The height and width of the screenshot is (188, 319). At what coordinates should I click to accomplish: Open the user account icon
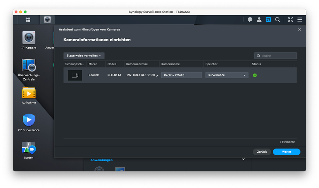(259, 19)
